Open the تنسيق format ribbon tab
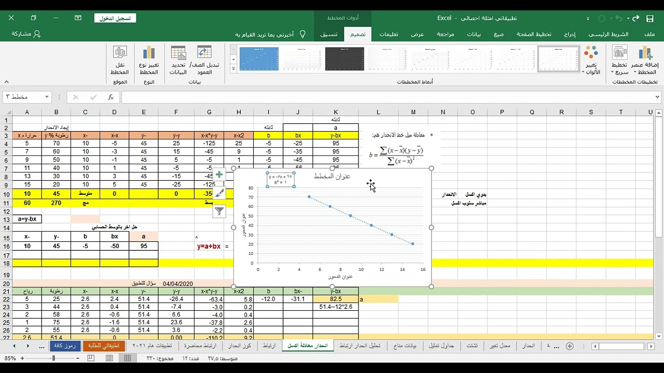Screen dimensions: 664x373 point(328,34)
